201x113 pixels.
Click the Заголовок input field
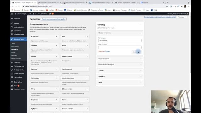point(120,40)
